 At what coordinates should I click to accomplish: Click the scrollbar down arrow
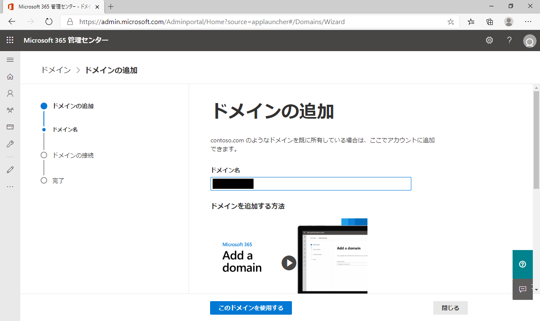point(536,290)
